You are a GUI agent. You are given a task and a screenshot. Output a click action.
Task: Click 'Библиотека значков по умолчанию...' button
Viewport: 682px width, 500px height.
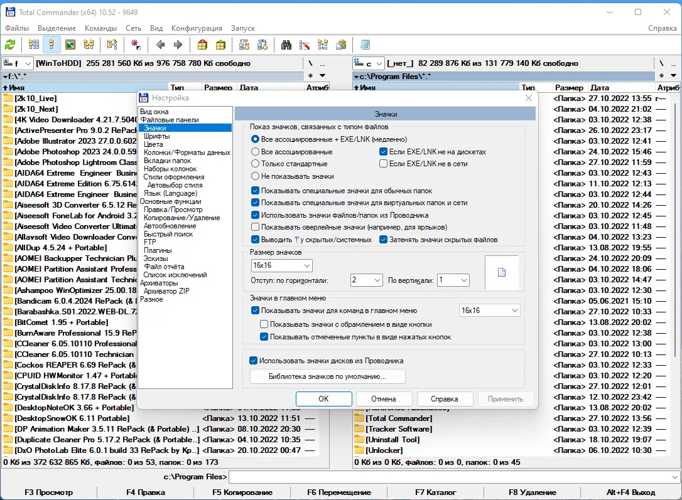[328, 376]
